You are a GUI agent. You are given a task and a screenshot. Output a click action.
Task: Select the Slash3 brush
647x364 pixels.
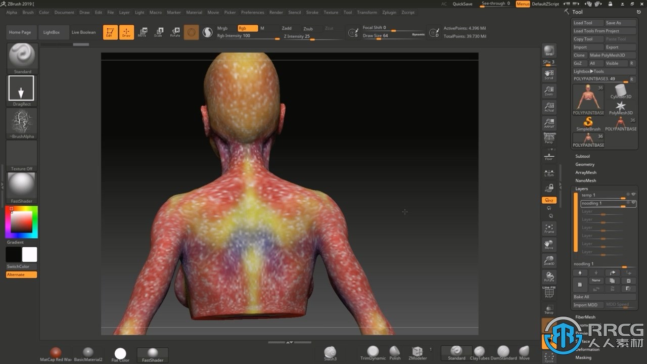pos(330,354)
